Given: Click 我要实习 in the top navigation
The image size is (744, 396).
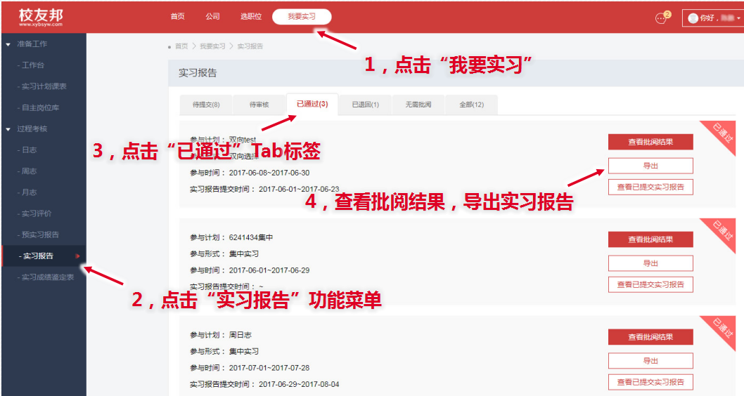Looking at the screenshot, I should [301, 16].
